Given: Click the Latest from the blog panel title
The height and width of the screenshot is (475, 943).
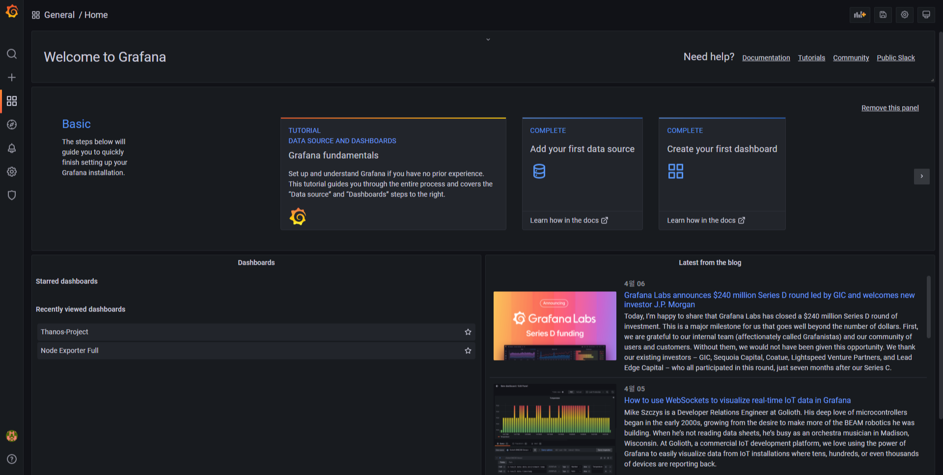Looking at the screenshot, I should pos(710,263).
